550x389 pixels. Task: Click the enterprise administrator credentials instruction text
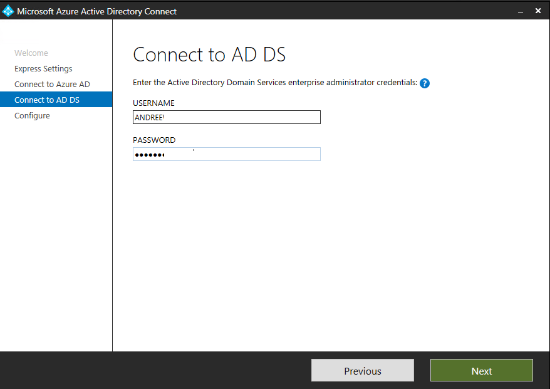pyautogui.click(x=275, y=83)
